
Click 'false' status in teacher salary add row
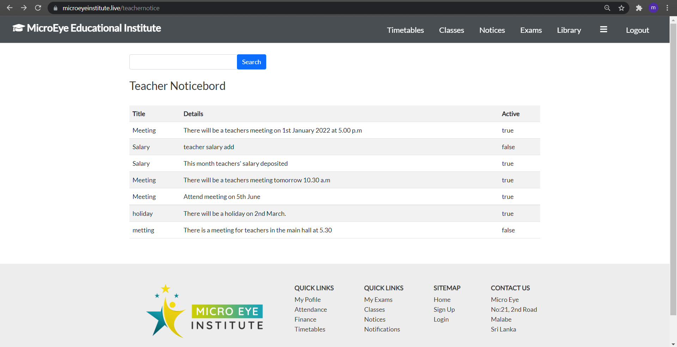[508, 147]
